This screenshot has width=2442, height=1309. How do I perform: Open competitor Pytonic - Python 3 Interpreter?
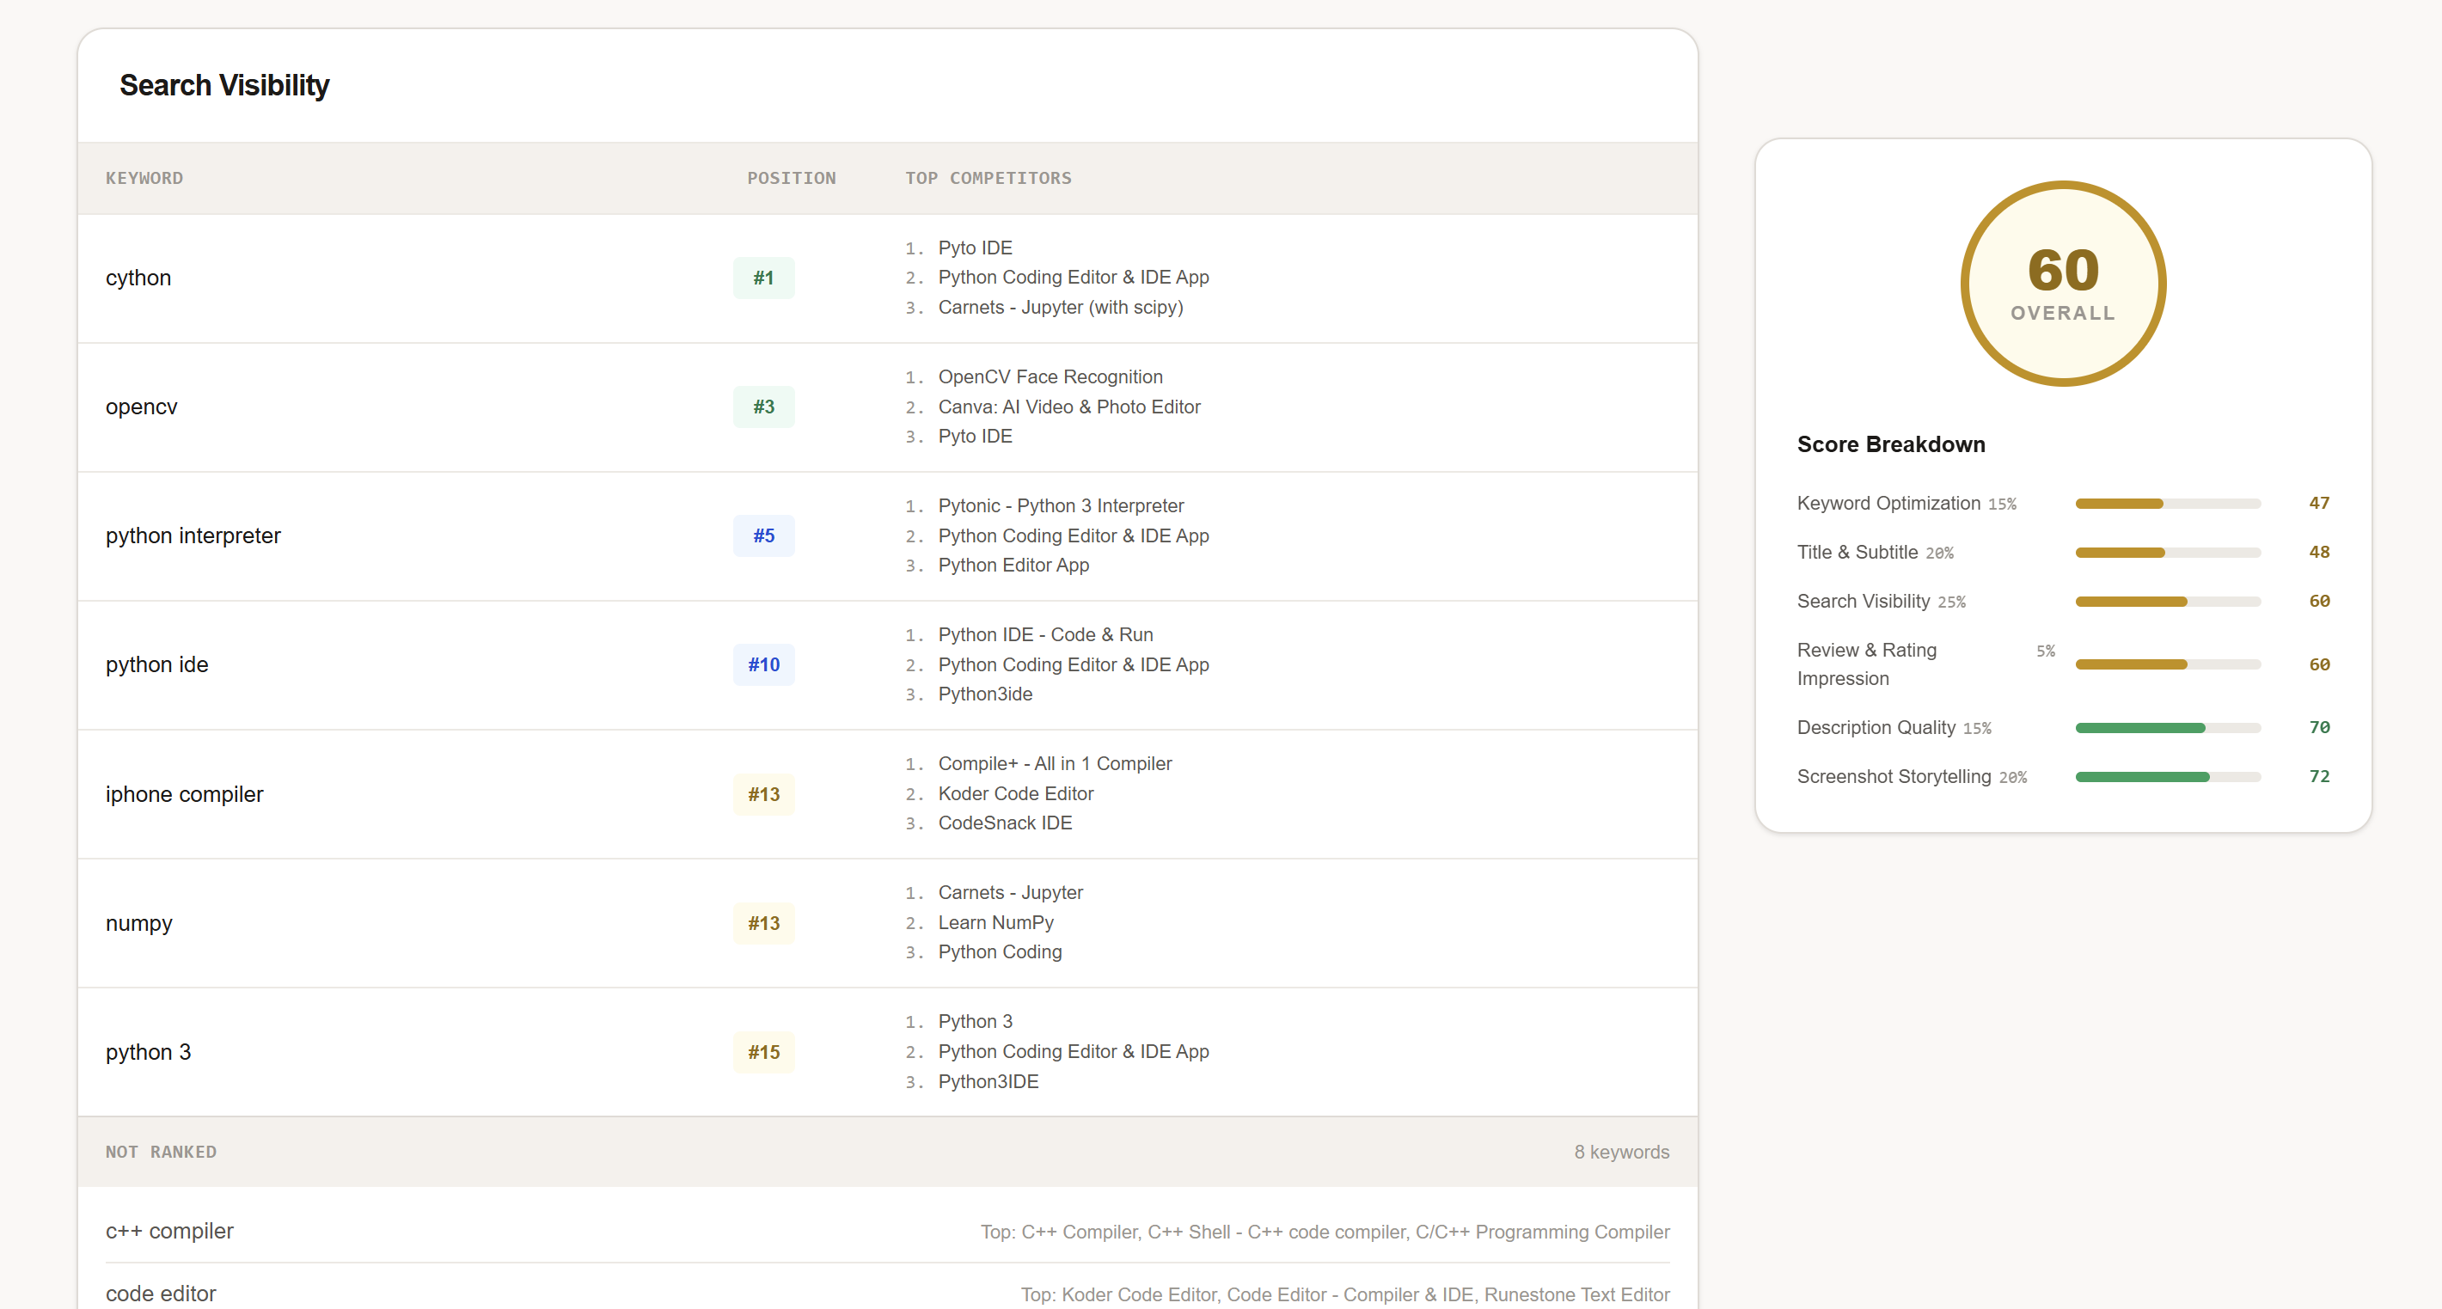coord(1060,505)
